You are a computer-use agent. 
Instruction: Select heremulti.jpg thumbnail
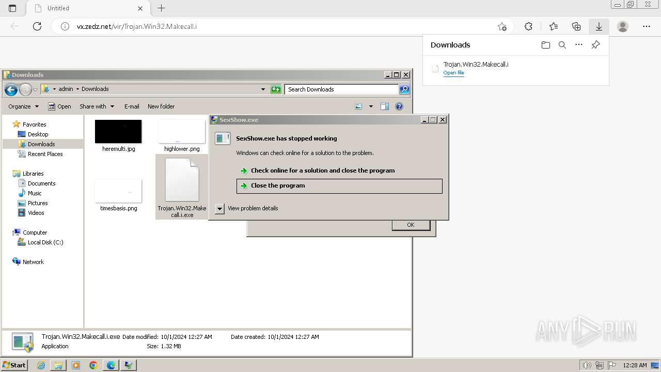(x=118, y=132)
